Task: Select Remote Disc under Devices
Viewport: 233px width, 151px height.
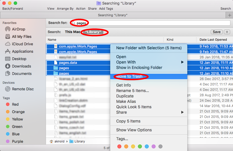Action: click(19, 89)
